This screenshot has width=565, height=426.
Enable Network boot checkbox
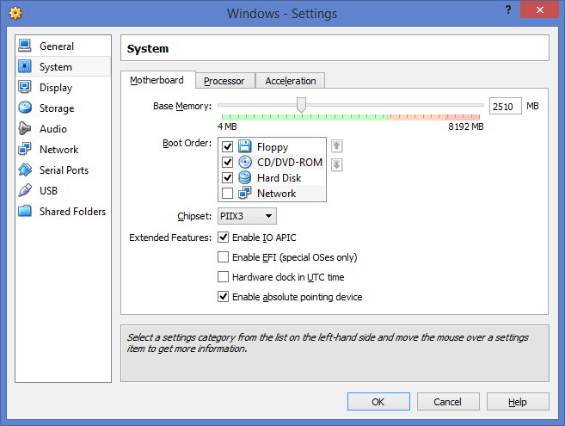tap(227, 194)
